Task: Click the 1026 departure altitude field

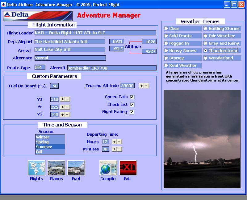Action: 149,42
